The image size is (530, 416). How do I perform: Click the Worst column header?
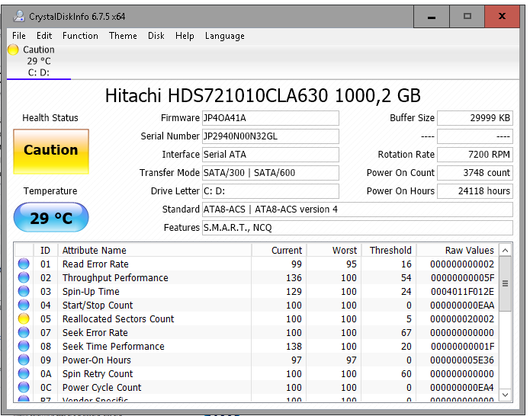(x=334, y=250)
